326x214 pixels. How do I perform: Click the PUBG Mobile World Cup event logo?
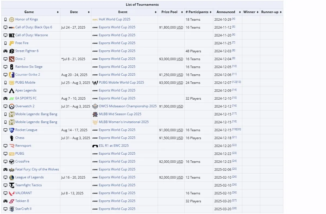(95, 83)
